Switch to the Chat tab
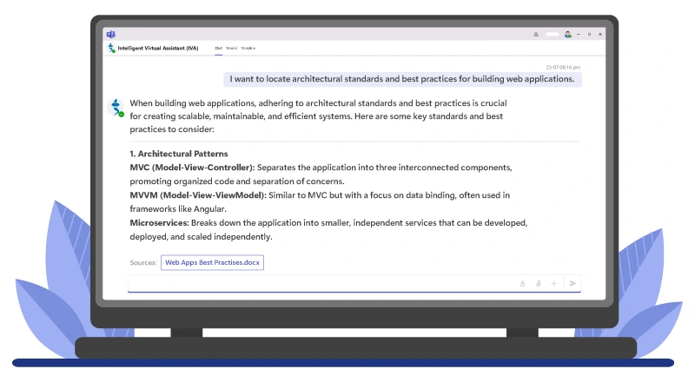This screenshot has height=382, width=695. pyautogui.click(x=219, y=48)
